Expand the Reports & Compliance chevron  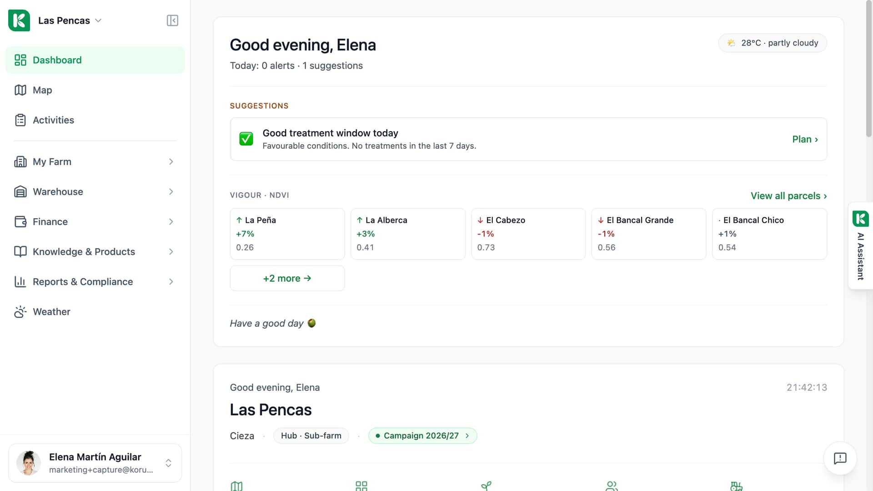click(x=171, y=282)
